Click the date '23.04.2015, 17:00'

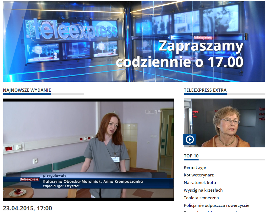coord(27,208)
